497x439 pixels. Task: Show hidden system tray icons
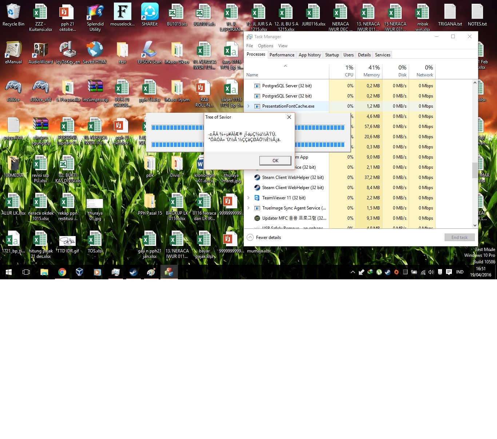pos(353,272)
